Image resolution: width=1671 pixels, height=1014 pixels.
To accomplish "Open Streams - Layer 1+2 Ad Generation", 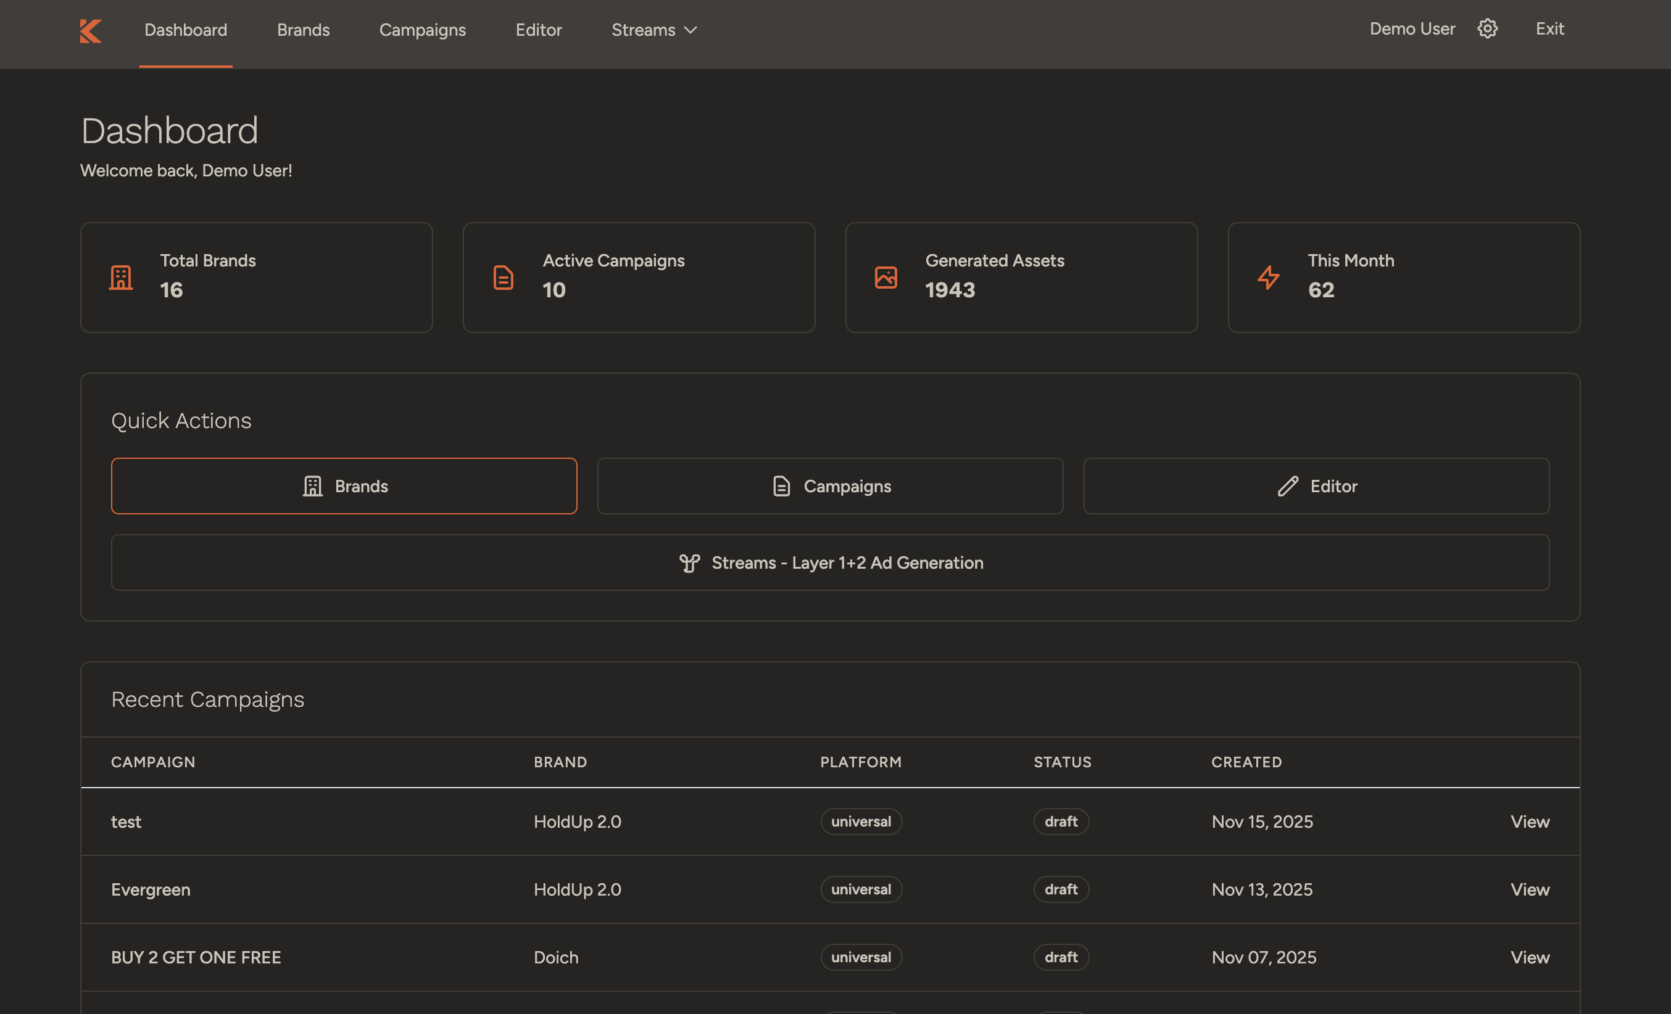I will coord(830,563).
